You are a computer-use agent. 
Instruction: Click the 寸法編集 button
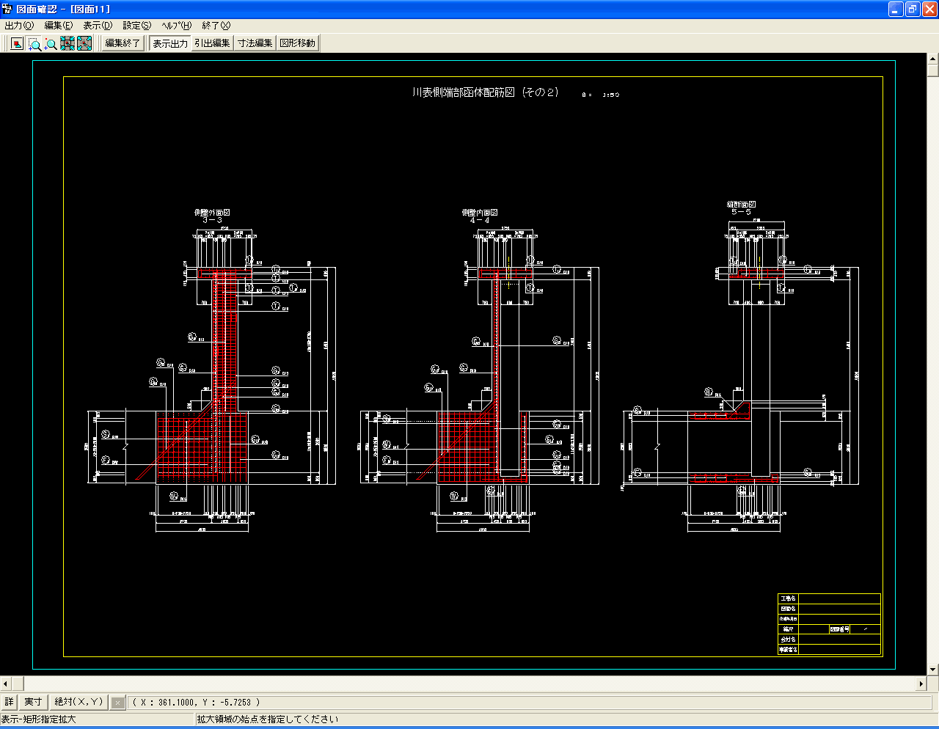(x=255, y=43)
